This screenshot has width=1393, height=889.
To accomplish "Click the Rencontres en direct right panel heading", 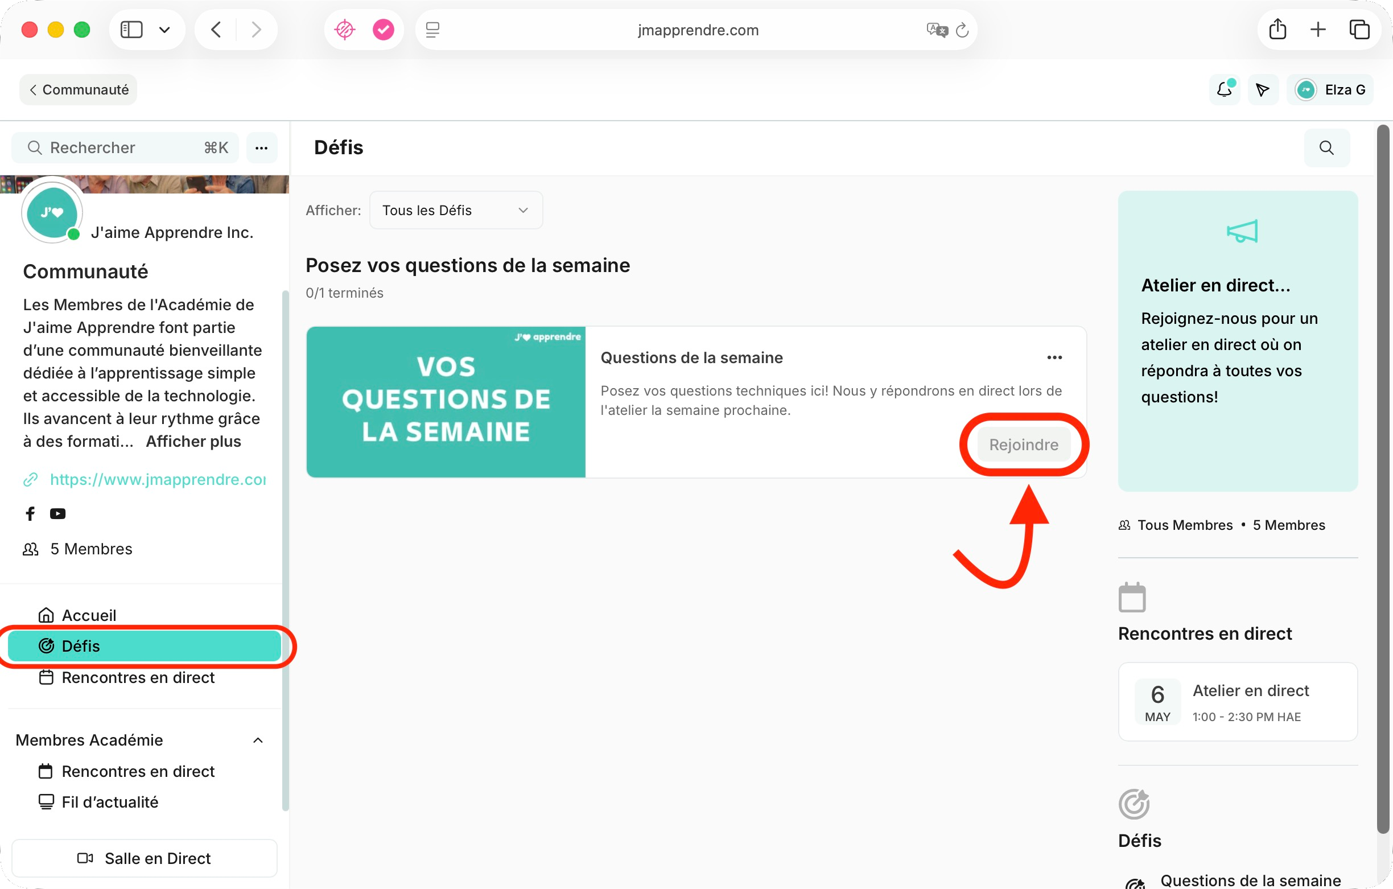I will pyautogui.click(x=1205, y=634).
